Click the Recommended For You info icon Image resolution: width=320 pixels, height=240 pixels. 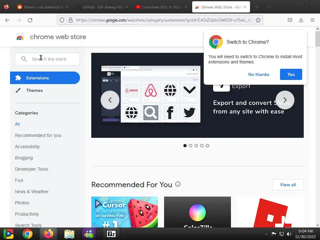178,184
